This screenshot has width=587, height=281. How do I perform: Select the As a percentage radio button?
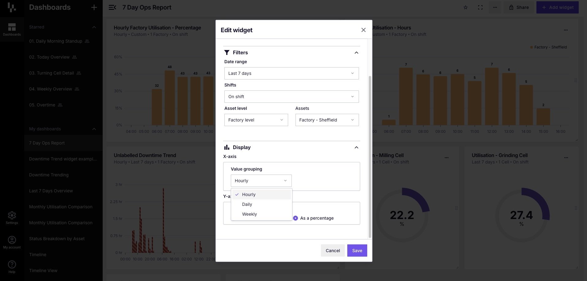295,218
